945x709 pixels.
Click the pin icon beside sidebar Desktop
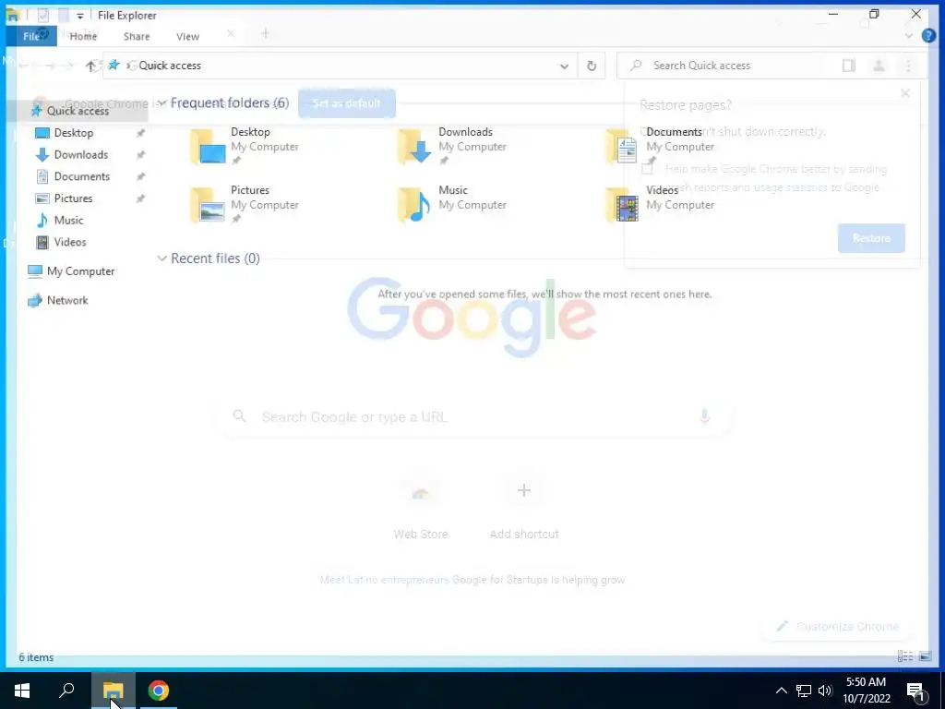point(140,133)
